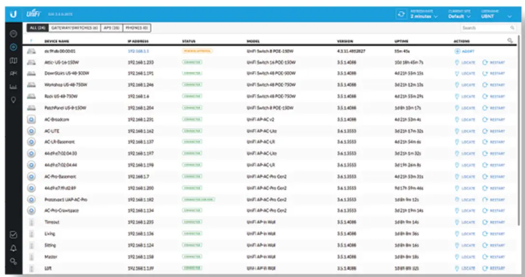The width and height of the screenshot is (525, 277).
Task: Open the Events checkbox sidebar icon
Action: point(14,235)
